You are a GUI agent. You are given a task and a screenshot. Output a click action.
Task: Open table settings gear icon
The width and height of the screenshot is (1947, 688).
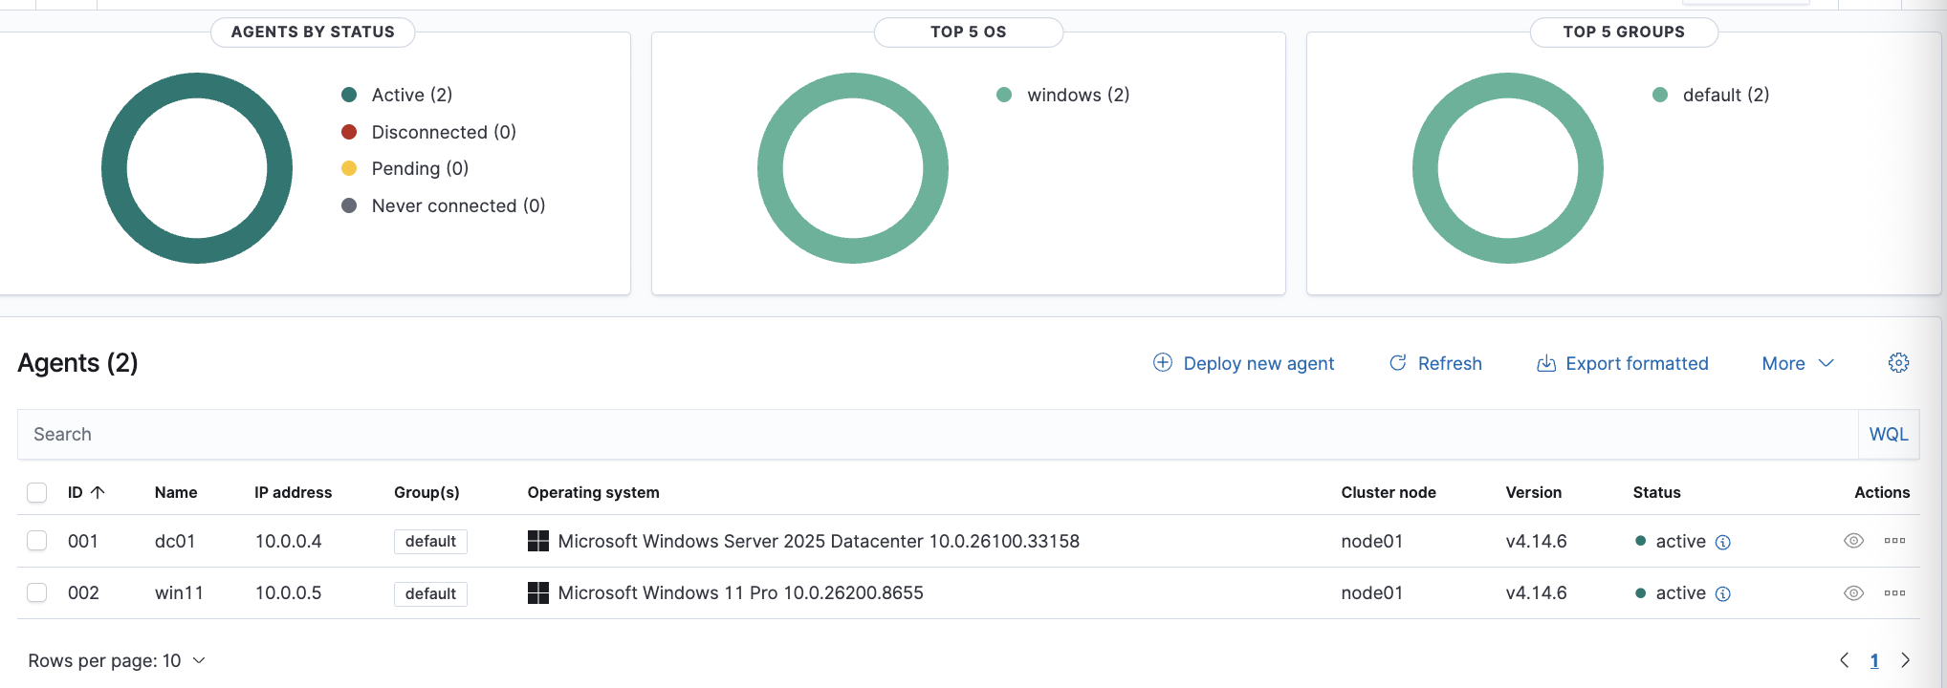[1898, 363]
